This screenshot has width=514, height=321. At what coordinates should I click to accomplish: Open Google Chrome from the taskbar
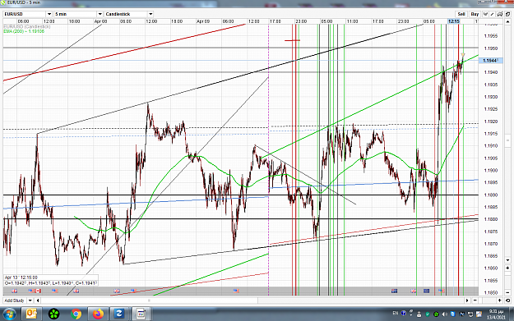point(76,314)
